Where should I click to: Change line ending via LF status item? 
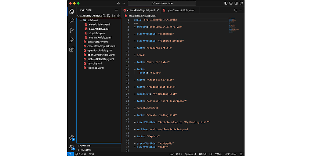[211, 154]
